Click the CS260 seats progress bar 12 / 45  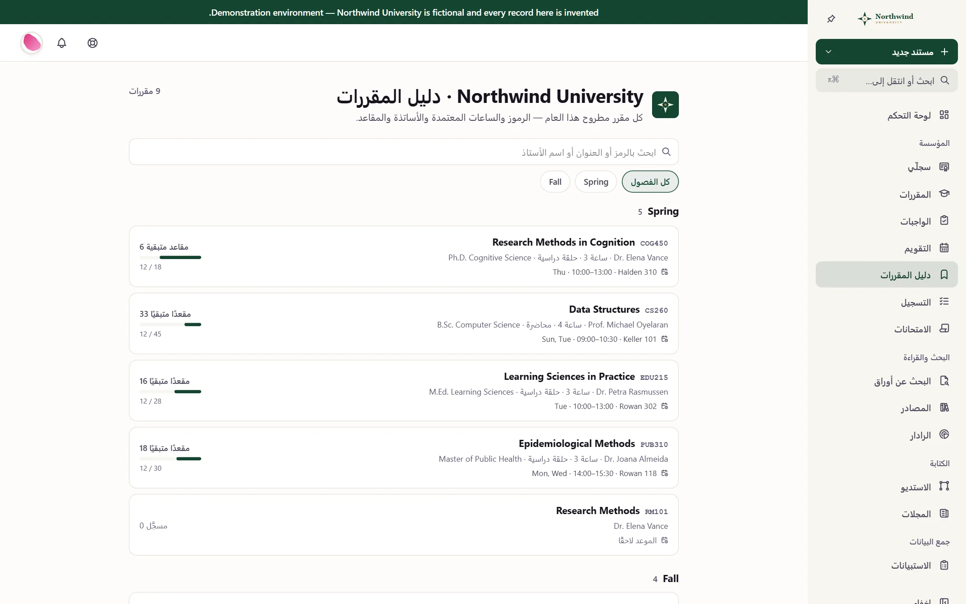(x=170, y=324)
